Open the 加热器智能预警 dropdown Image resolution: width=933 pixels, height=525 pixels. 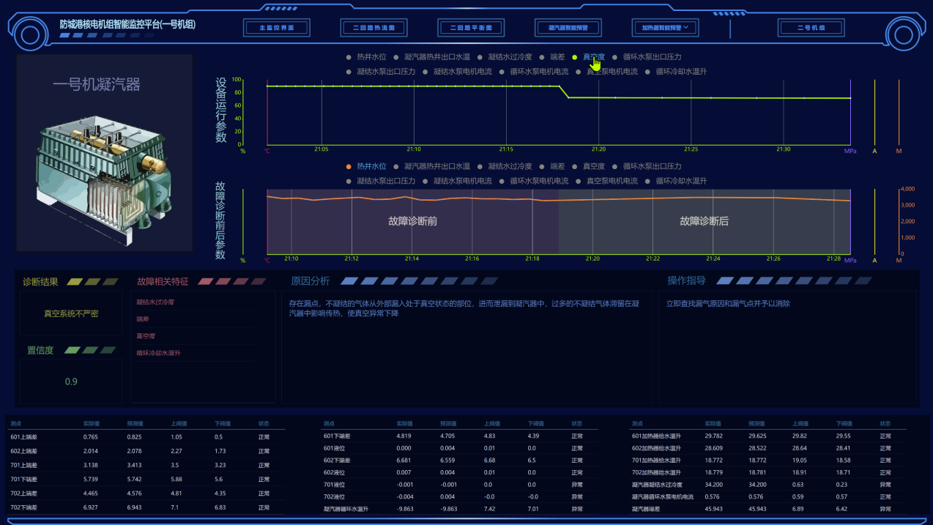coord(665,28)
